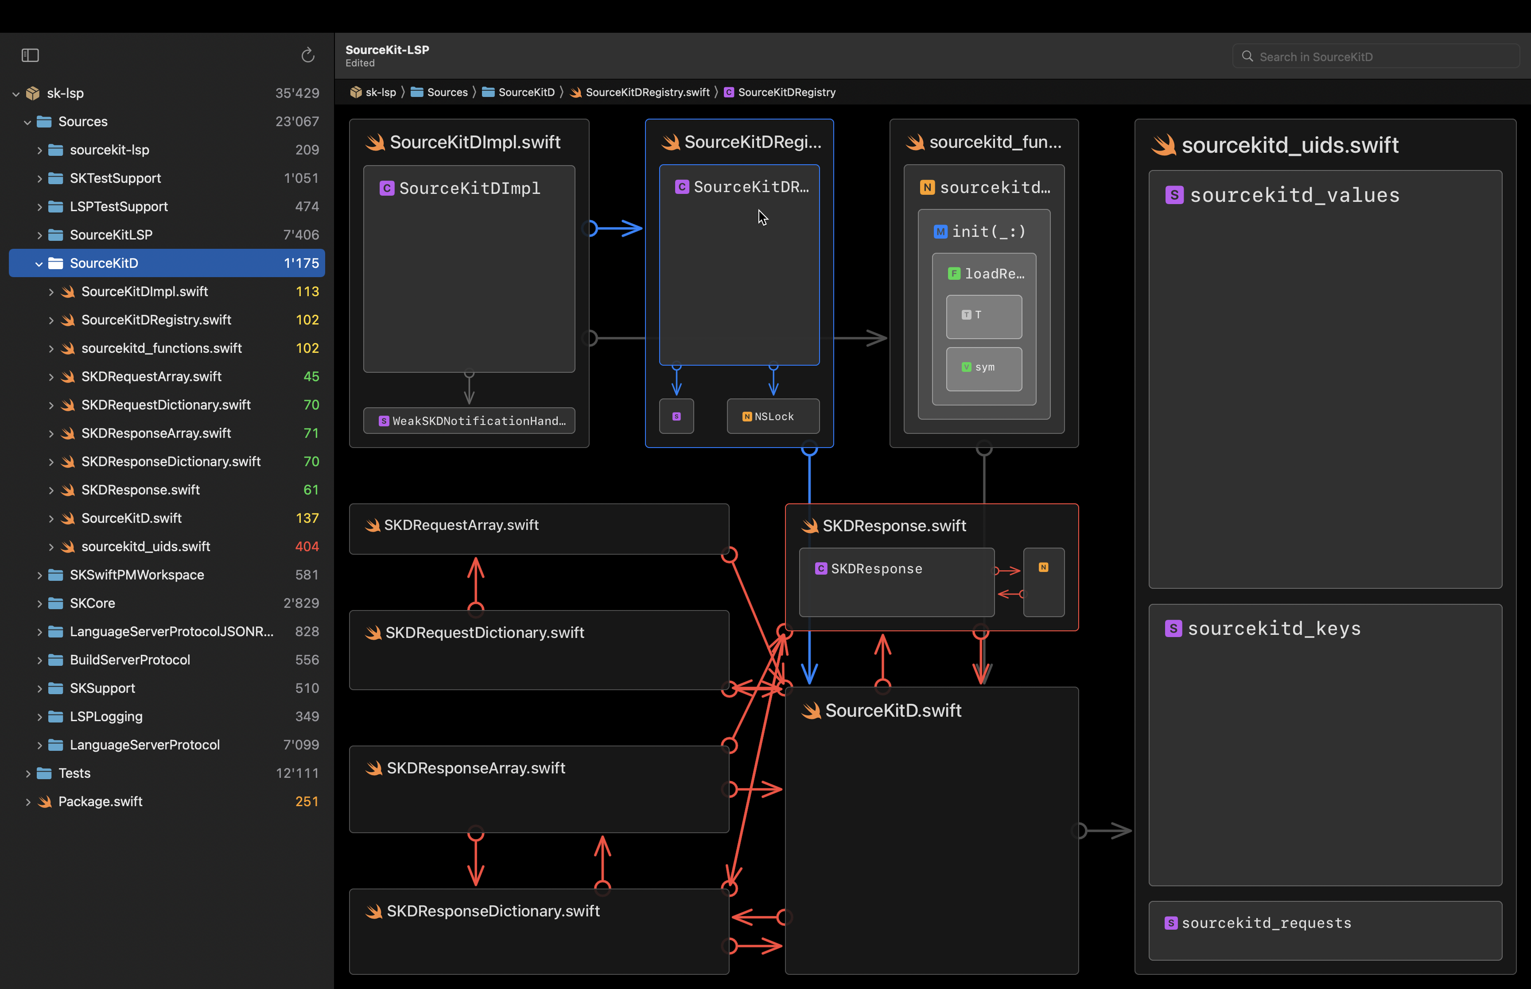Click the swift icon of SourceKitDImpl.swift card
Screen dimensions: 1531x989
point(375,142)
